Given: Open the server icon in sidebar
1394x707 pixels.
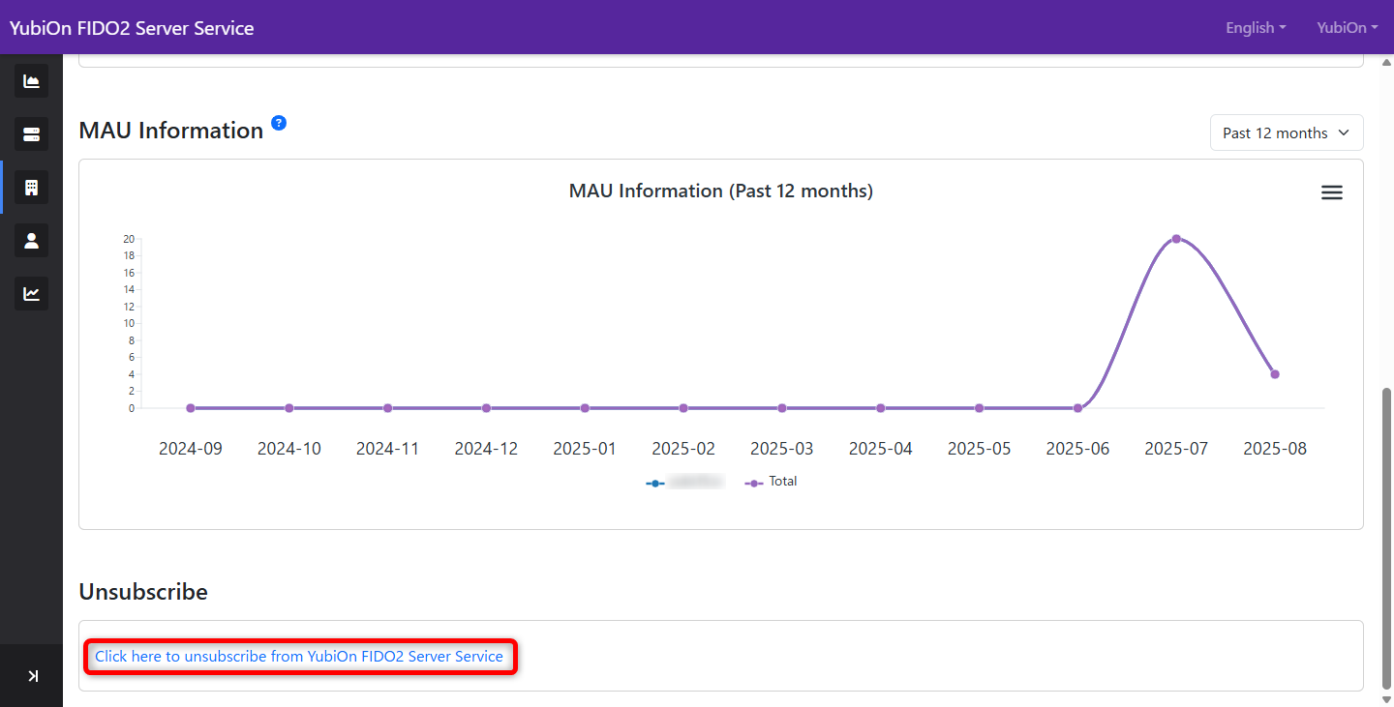Looking at the screenshot, I should [x=31, y=133].
